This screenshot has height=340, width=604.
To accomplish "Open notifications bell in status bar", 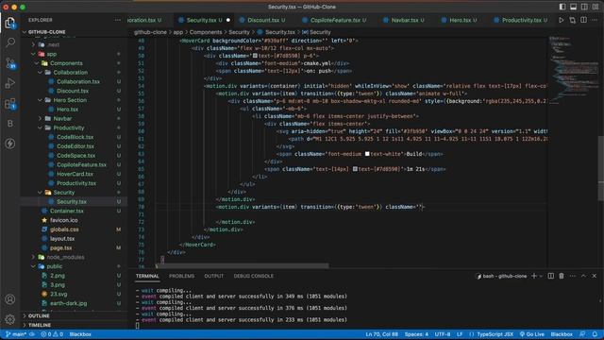I will (x=595, y=334).
